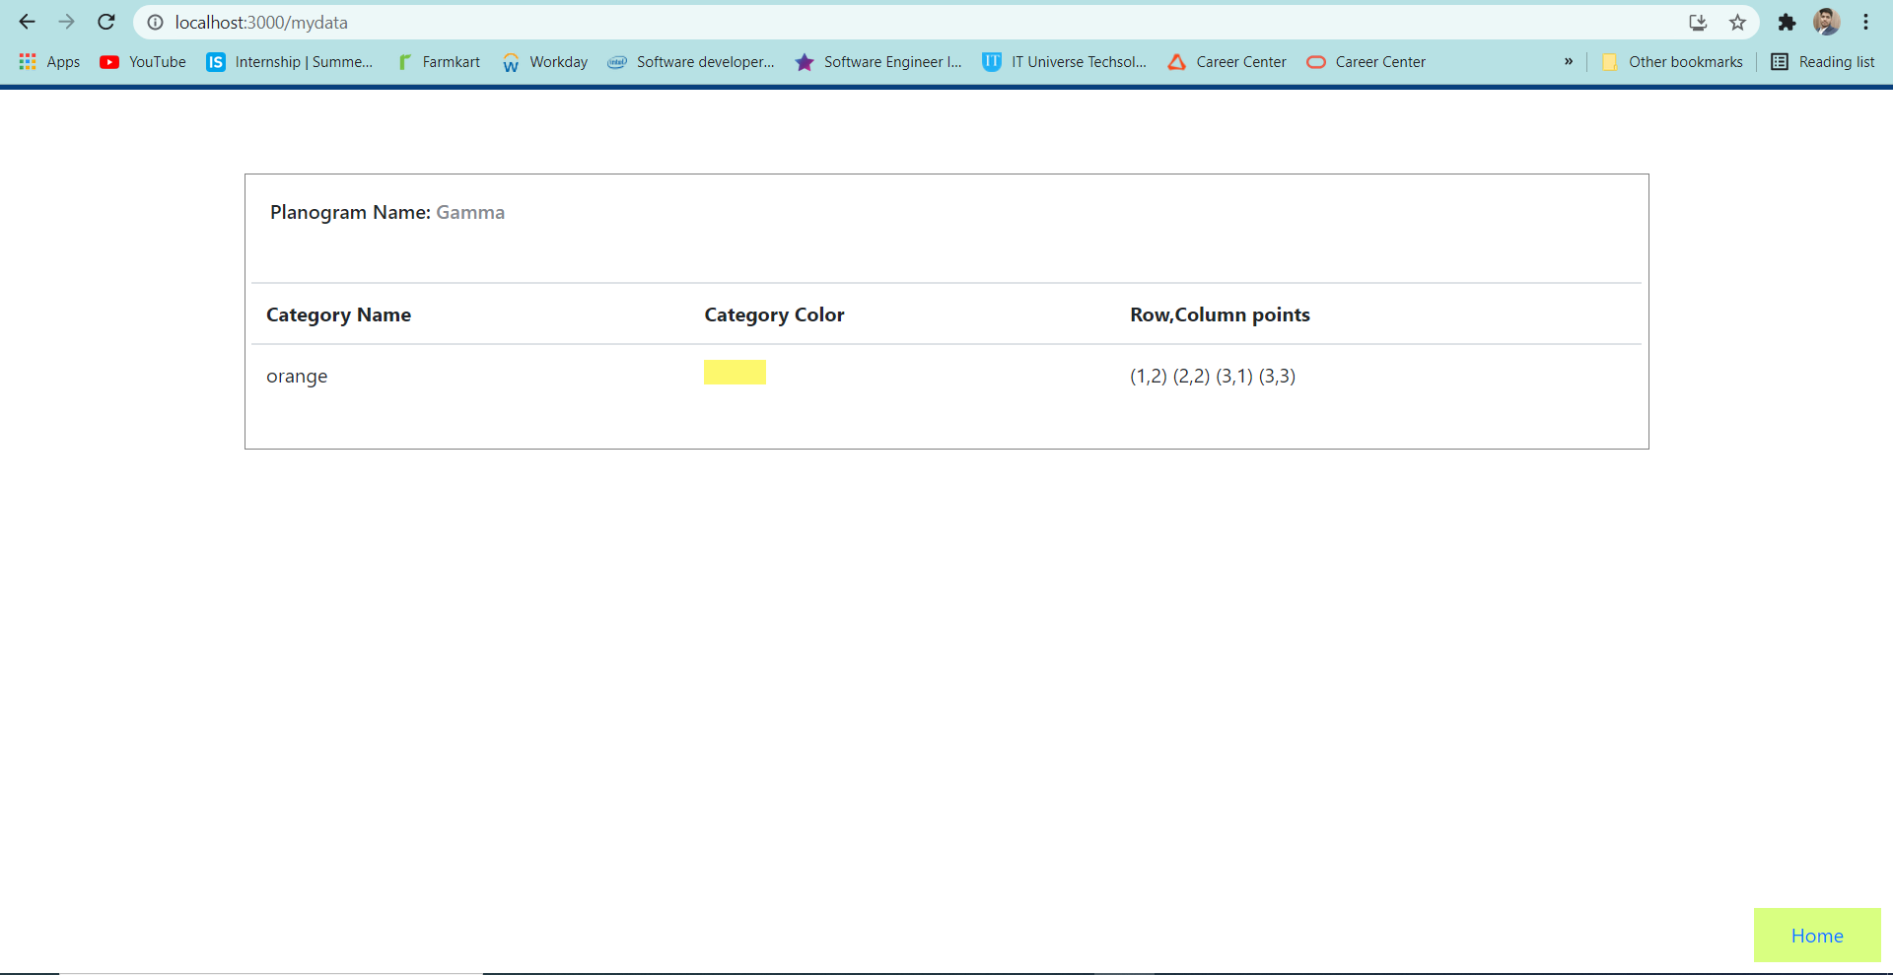Open the Farmkart bookmark

pos(439,62)
